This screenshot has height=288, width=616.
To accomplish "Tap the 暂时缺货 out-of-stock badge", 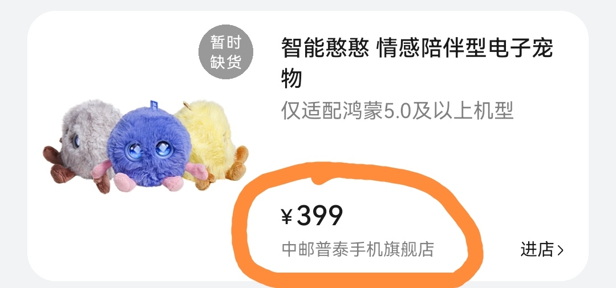I will [x=225, y=52].
